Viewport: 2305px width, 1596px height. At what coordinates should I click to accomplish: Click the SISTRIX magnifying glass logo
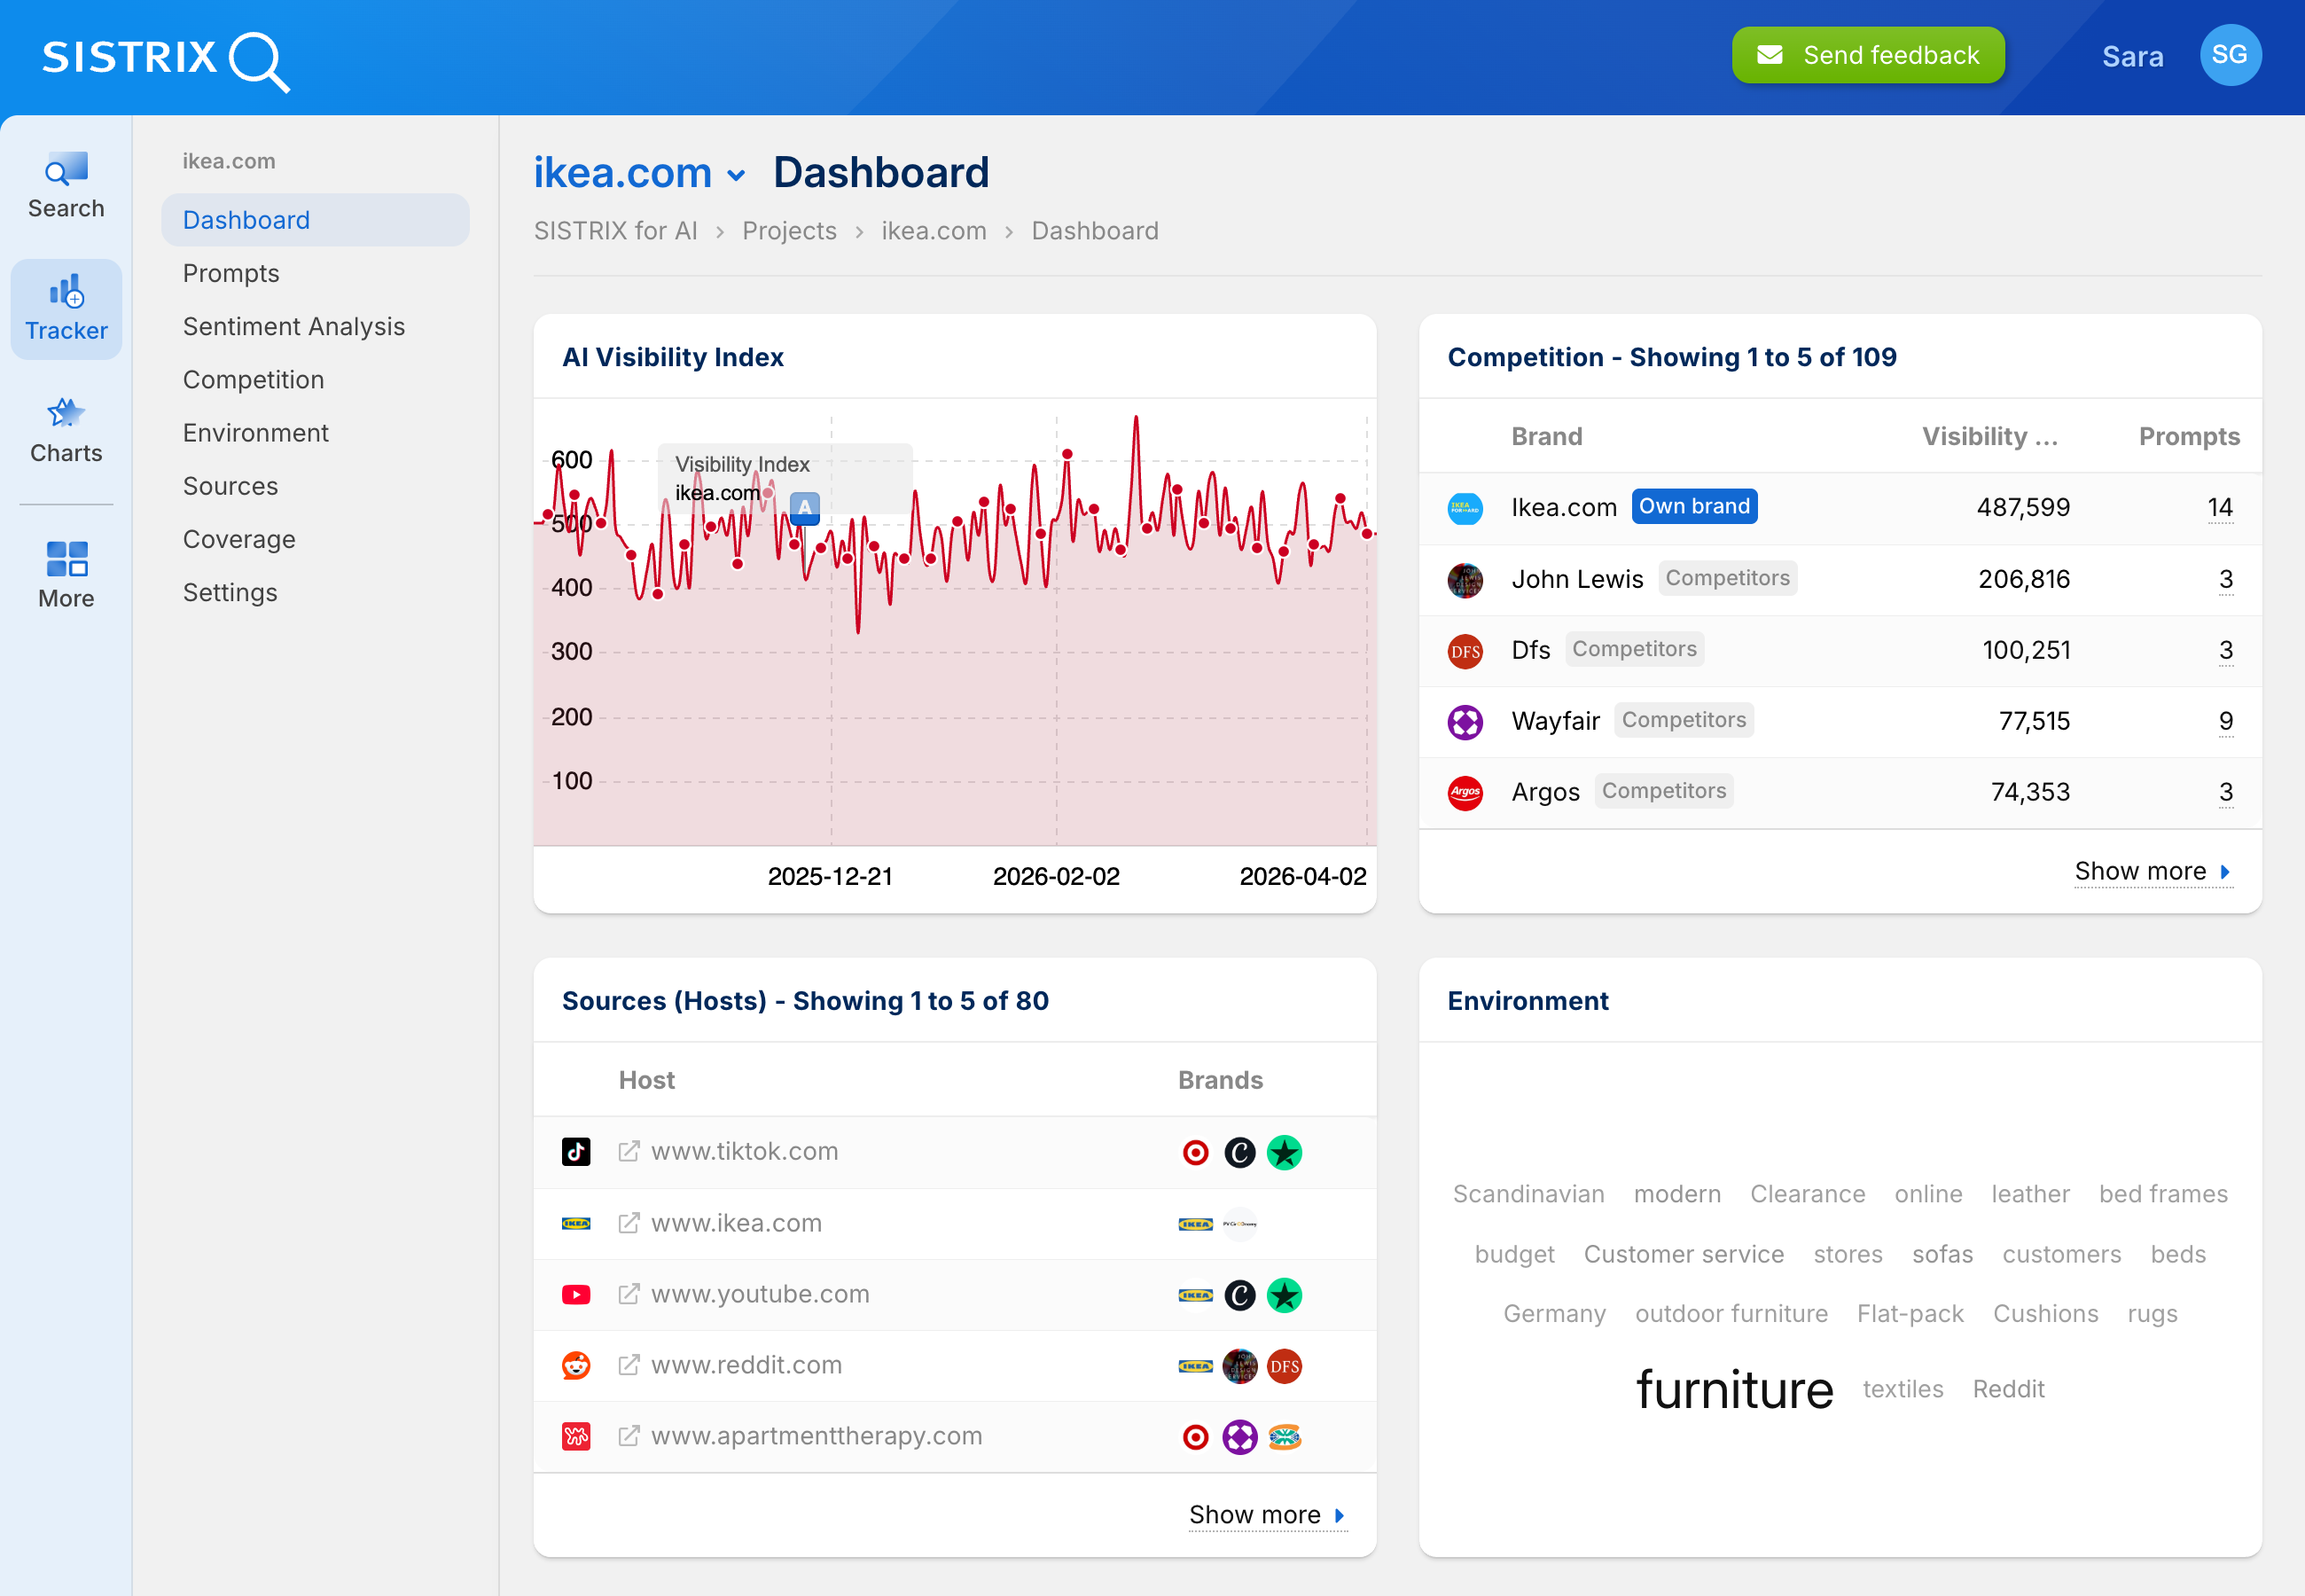[x=258, y=60]
